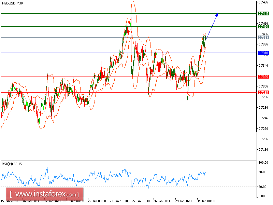Select the 25 Jan 00:30 date label
The height and width of the screenshot is (205, 273).
click(x=141, y=201)
